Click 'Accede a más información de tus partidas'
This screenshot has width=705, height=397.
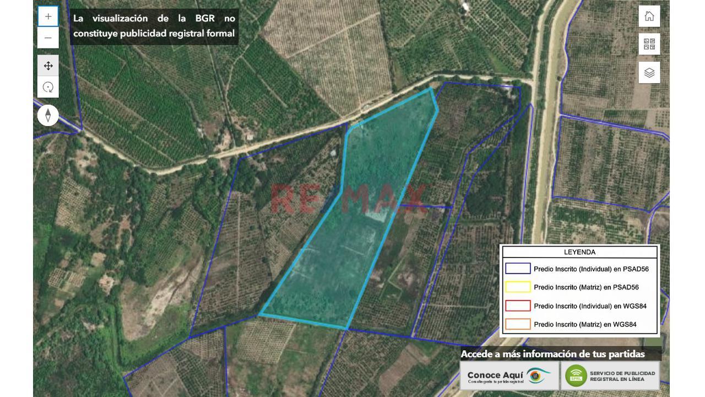552,354
